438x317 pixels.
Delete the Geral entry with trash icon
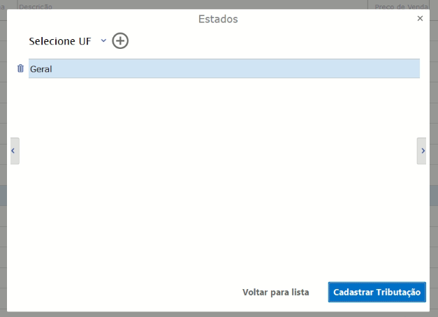click(x=20, y=68)
